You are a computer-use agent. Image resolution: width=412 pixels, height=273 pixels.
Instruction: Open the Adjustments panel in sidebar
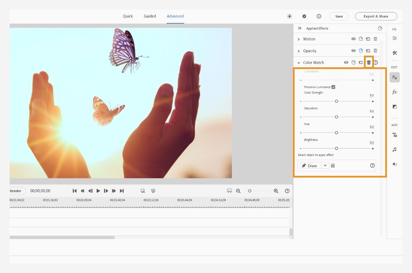coord(394,38)
